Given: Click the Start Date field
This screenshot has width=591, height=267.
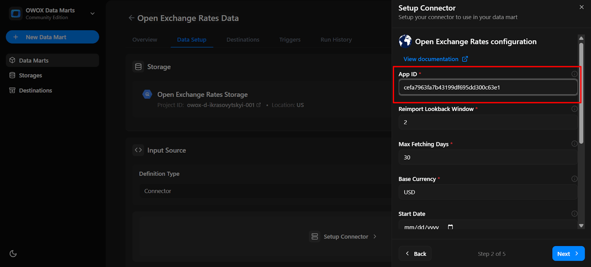Looking at the screenshot, I should point(488,224).
